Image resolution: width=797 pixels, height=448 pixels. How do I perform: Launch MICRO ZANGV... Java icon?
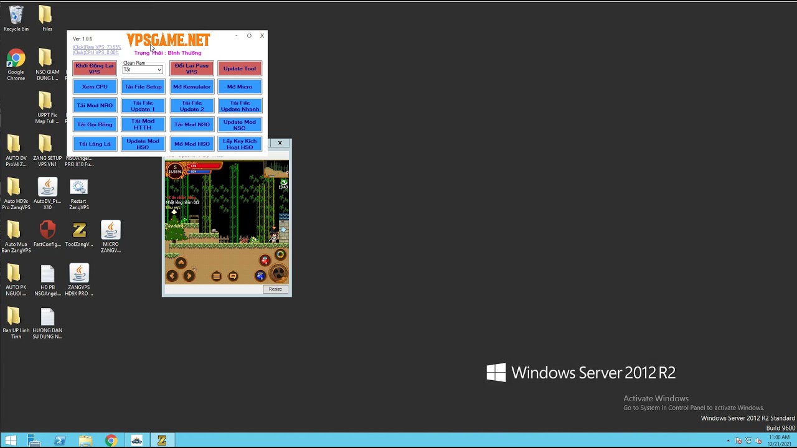click(x=110, y=236)
